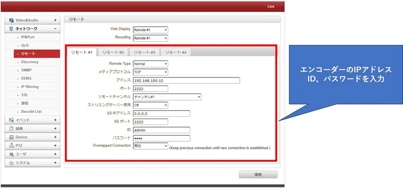Viewport: 403px width, 188px height.
Task: Expand the システム section plus sign
Action: pos(55,163)
